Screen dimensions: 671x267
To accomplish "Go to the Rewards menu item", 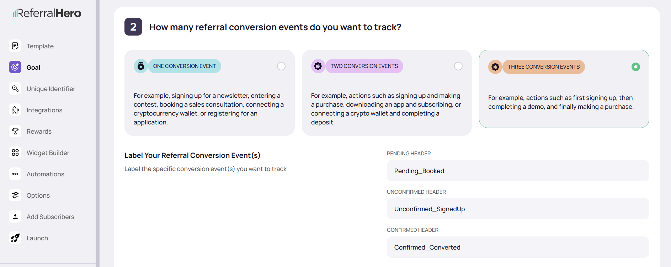I will click(x=39, y=132).
